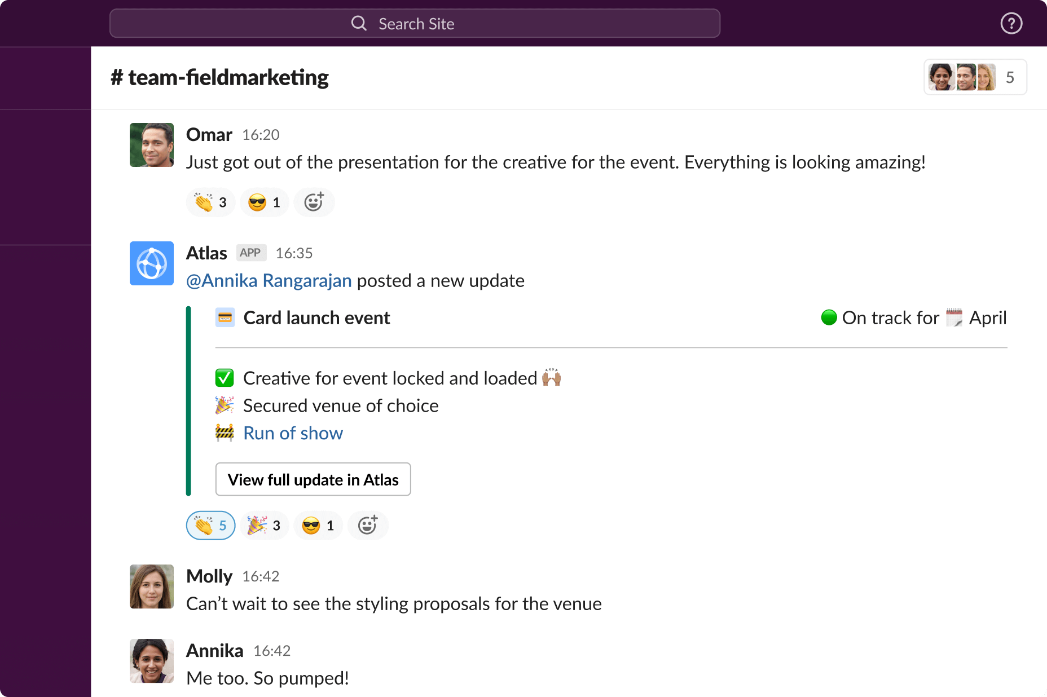
Task: Open Molly's profile picture
Action: click(x=151, y=586)
